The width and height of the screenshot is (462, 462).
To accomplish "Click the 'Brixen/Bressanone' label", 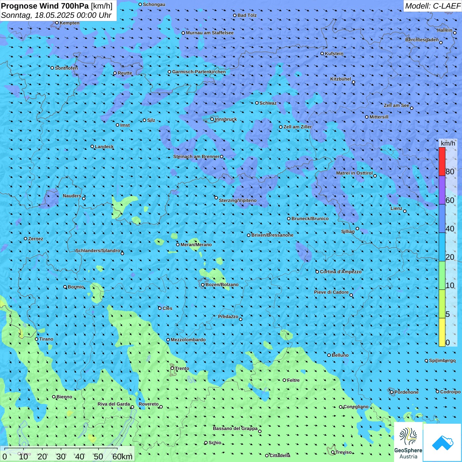I will coord(272,235).
